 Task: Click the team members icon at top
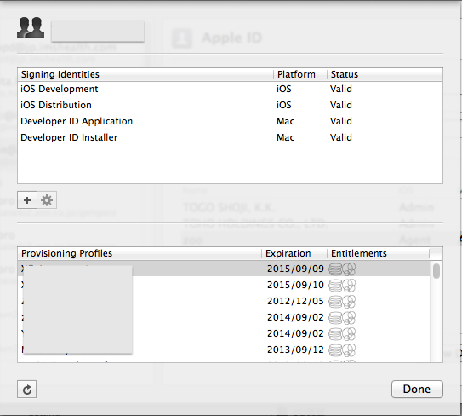click(x=31, y=28)
